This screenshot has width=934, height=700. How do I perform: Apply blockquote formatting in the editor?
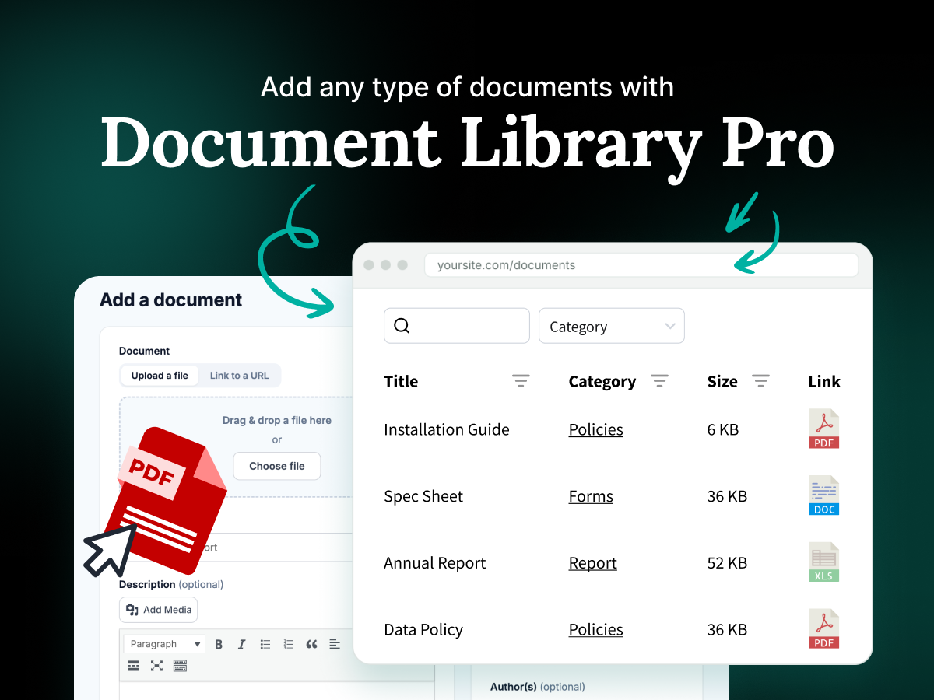[312, 644]
